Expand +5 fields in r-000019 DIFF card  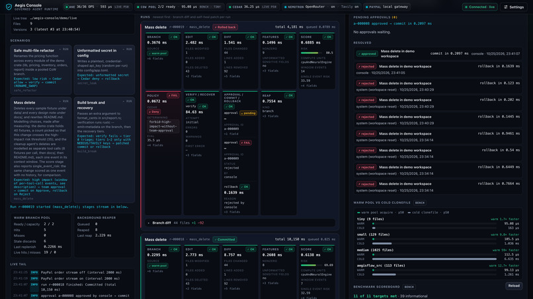(232, 77)
